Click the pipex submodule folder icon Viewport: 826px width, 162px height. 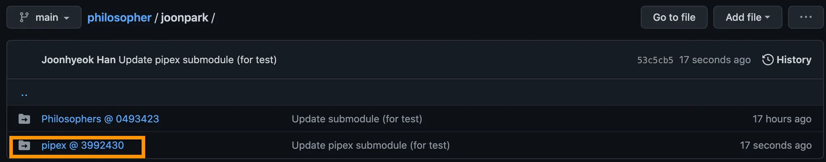(25, 146)
